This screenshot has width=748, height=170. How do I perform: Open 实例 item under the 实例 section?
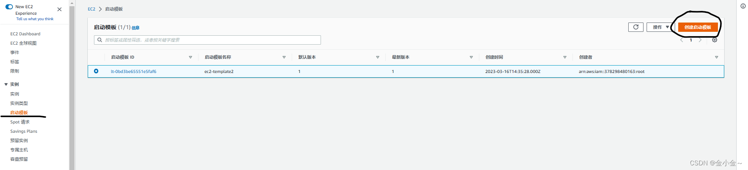(14, 94)
